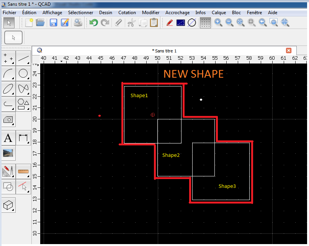The image size is (309, 246).
Task: Open the Sélectionner menu
Action: coord(80,13)
